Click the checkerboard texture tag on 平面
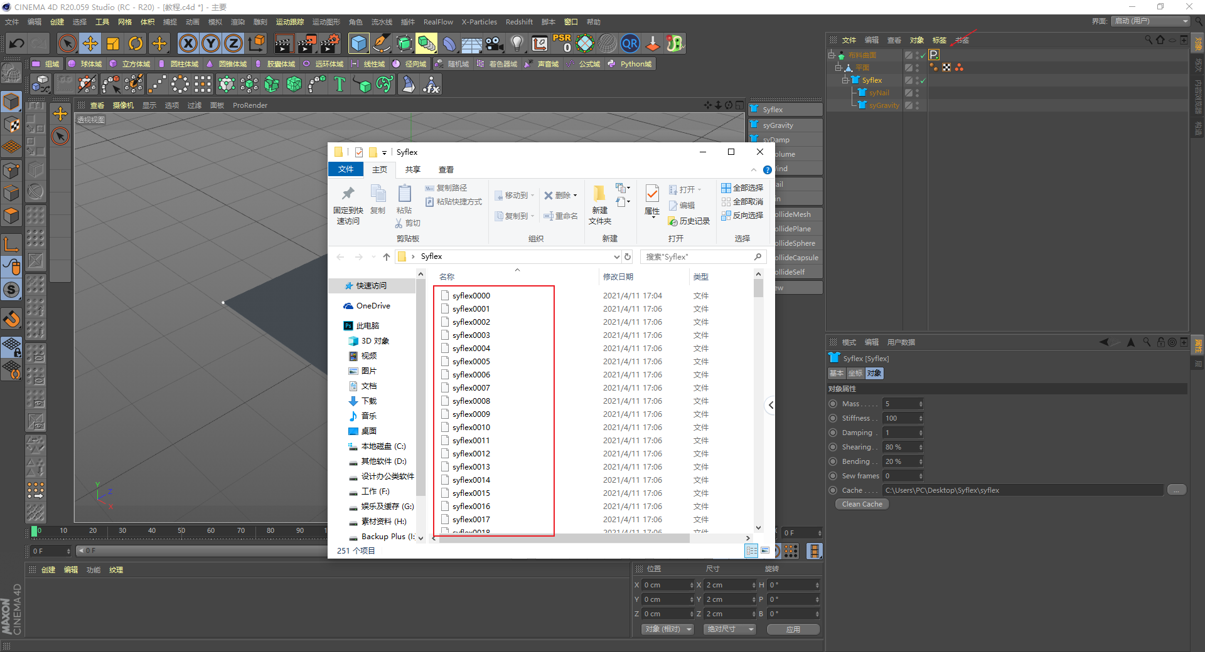 [946, 67]
